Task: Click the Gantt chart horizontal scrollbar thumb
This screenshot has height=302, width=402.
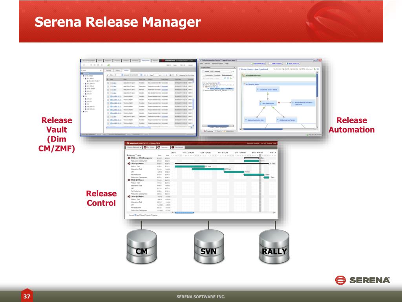Action: click(185, 213)
